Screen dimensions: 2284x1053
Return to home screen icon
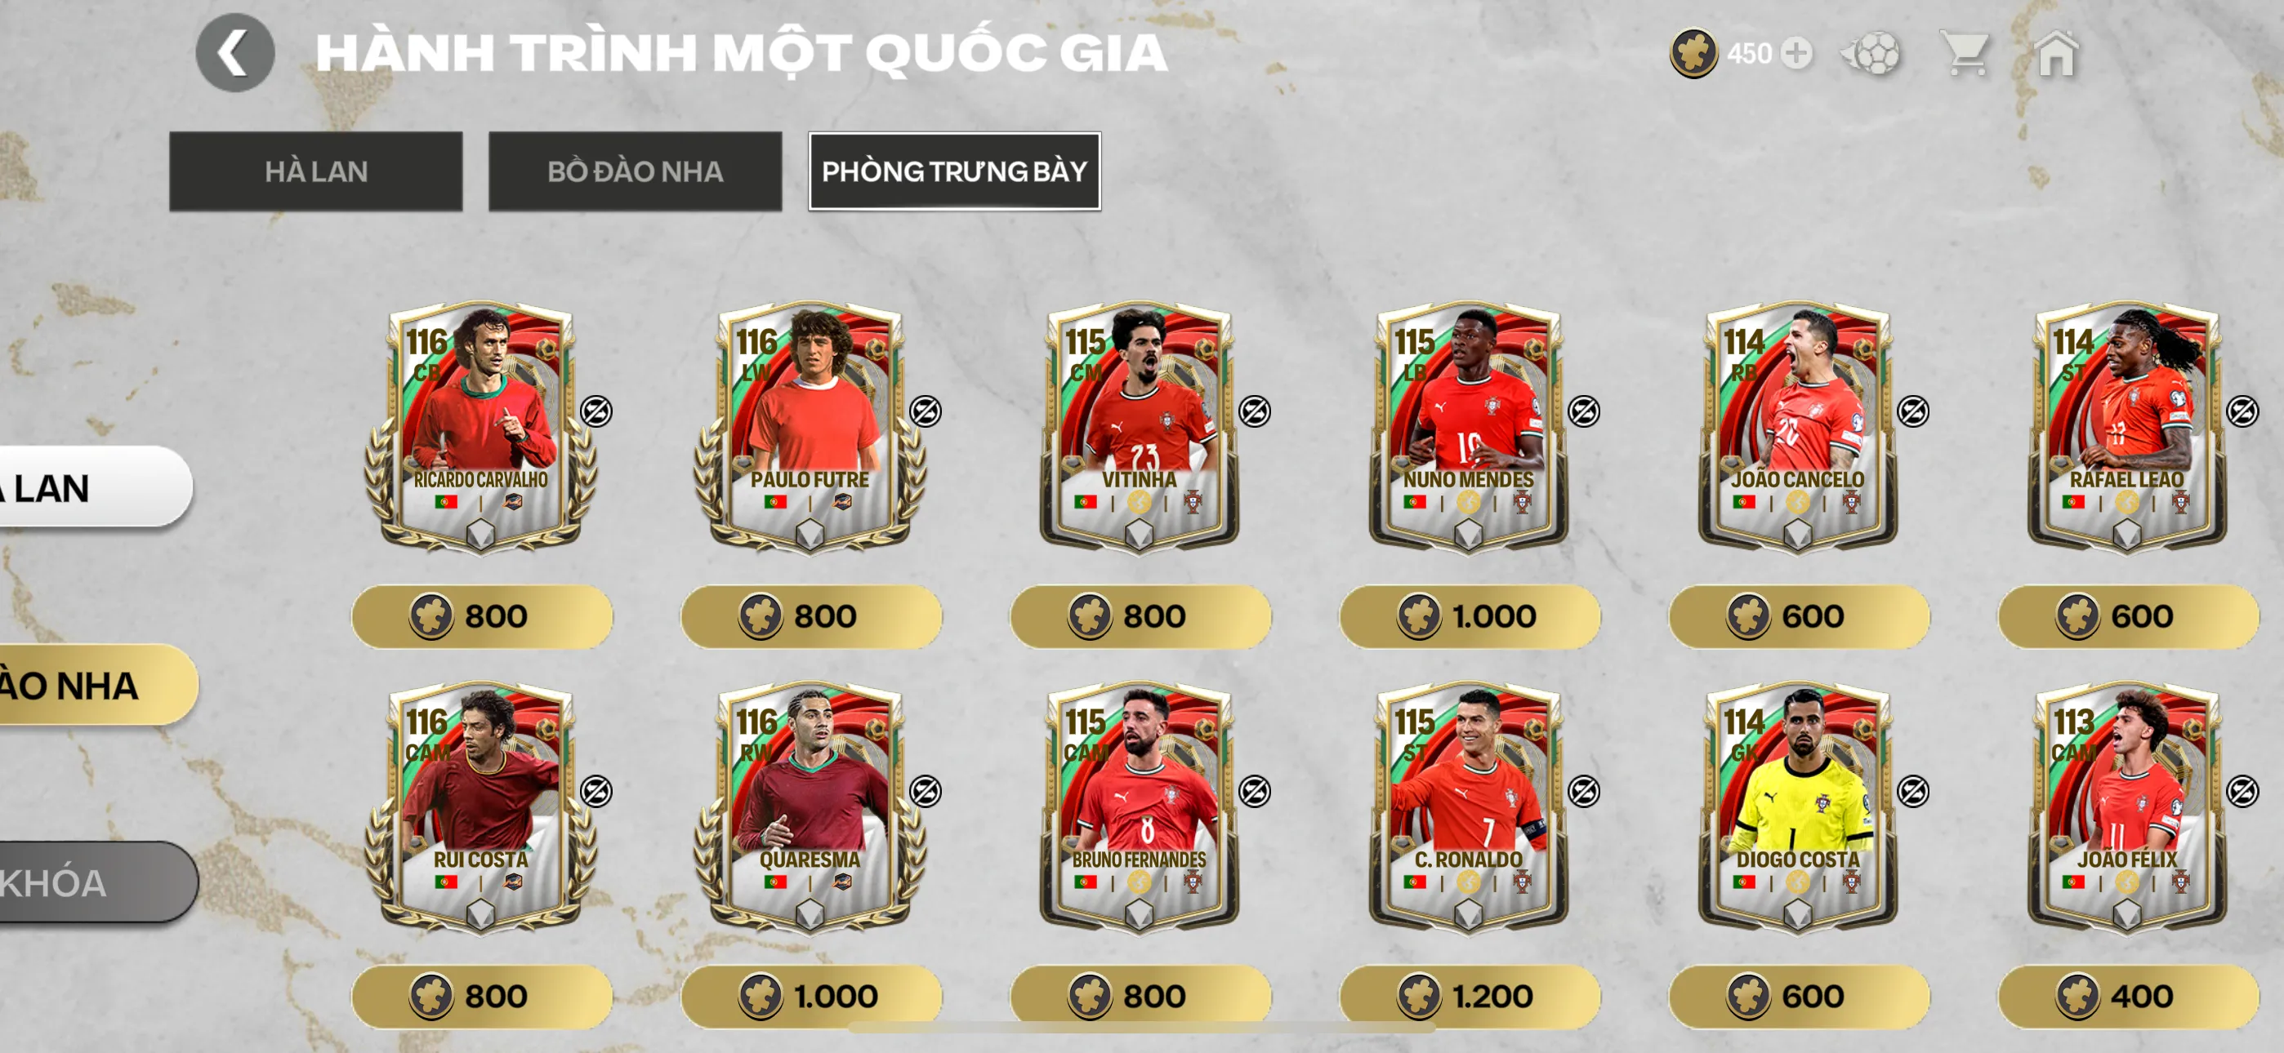click(x=2057, y=54)
